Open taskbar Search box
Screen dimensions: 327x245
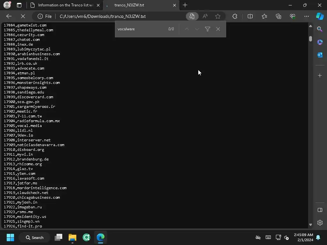(34, 237)
